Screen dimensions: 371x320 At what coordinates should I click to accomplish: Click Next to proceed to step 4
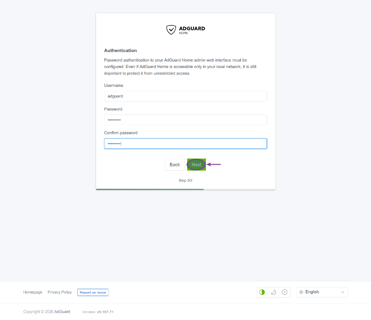tap(196, 164)
